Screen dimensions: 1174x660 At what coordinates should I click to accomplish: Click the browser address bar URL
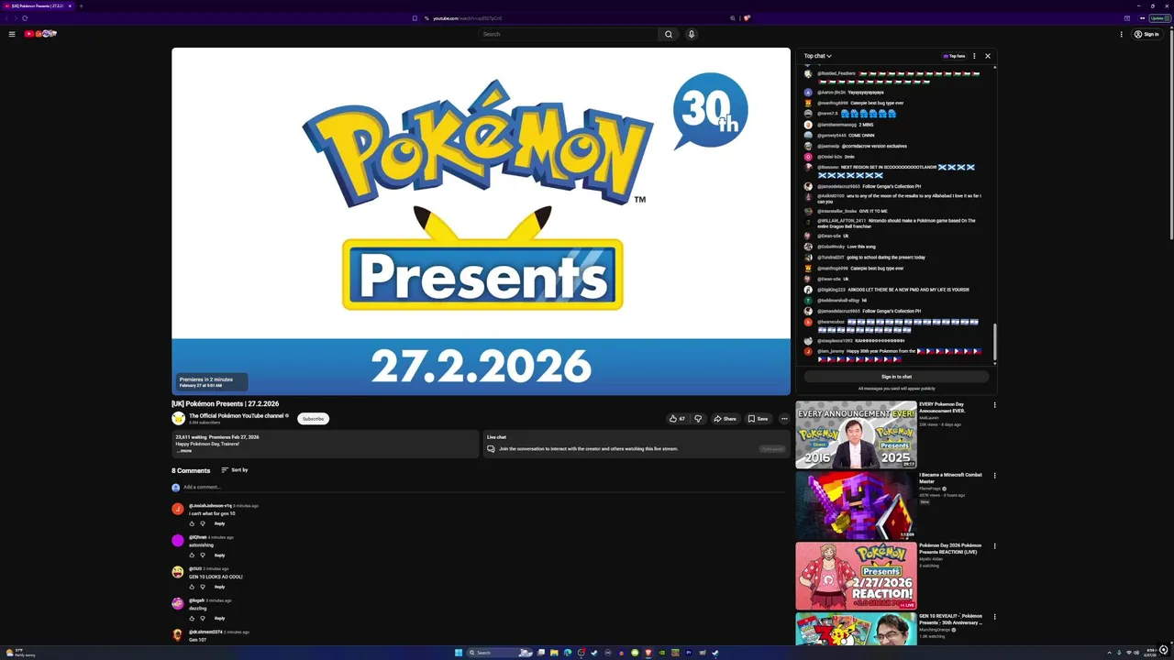tap(468, 18)
